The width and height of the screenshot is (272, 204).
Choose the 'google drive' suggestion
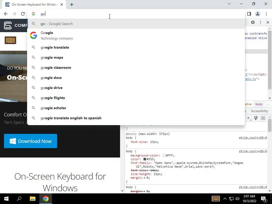coord(136,88)
